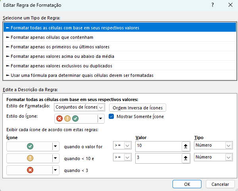Image resolution: width=238 pixels, height=191 pixels.
Task: Click Ordem Inversa de Ícones button
Action: 137,107
